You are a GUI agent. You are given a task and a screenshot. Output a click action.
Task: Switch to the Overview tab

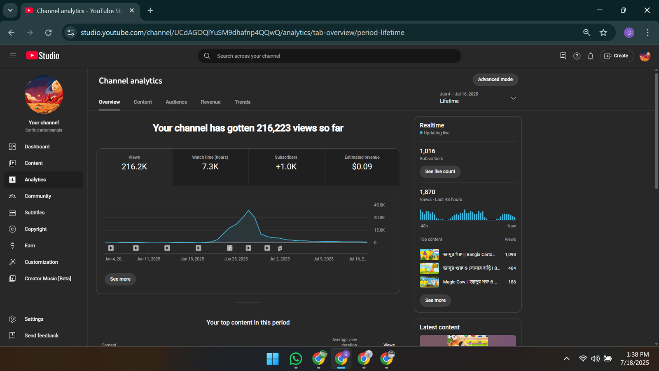point(109,102)
